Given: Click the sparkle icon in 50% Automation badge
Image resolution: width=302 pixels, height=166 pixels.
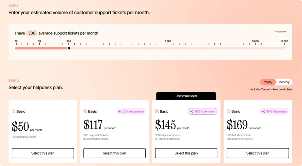Looking at the screenshot, I should [263, 111].
